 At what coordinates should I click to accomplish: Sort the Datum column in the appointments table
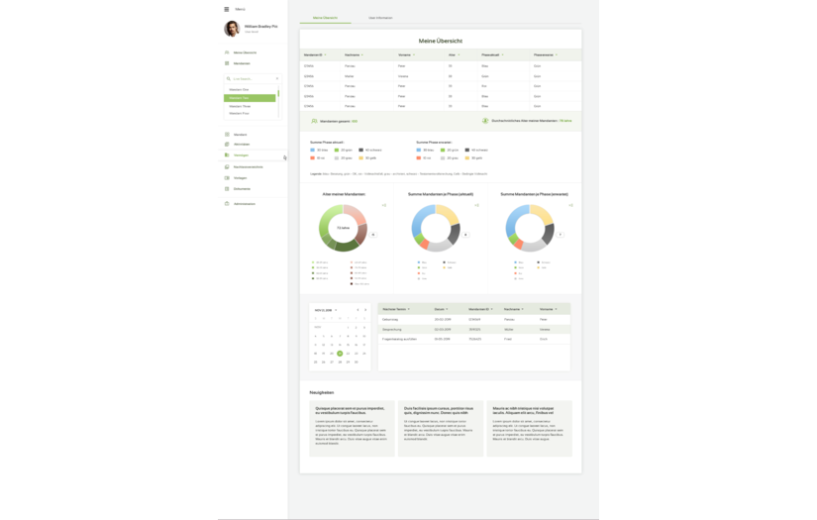pyautogui.click(x=447, y=309)
